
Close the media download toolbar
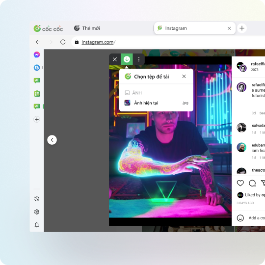tap(115, 59)
